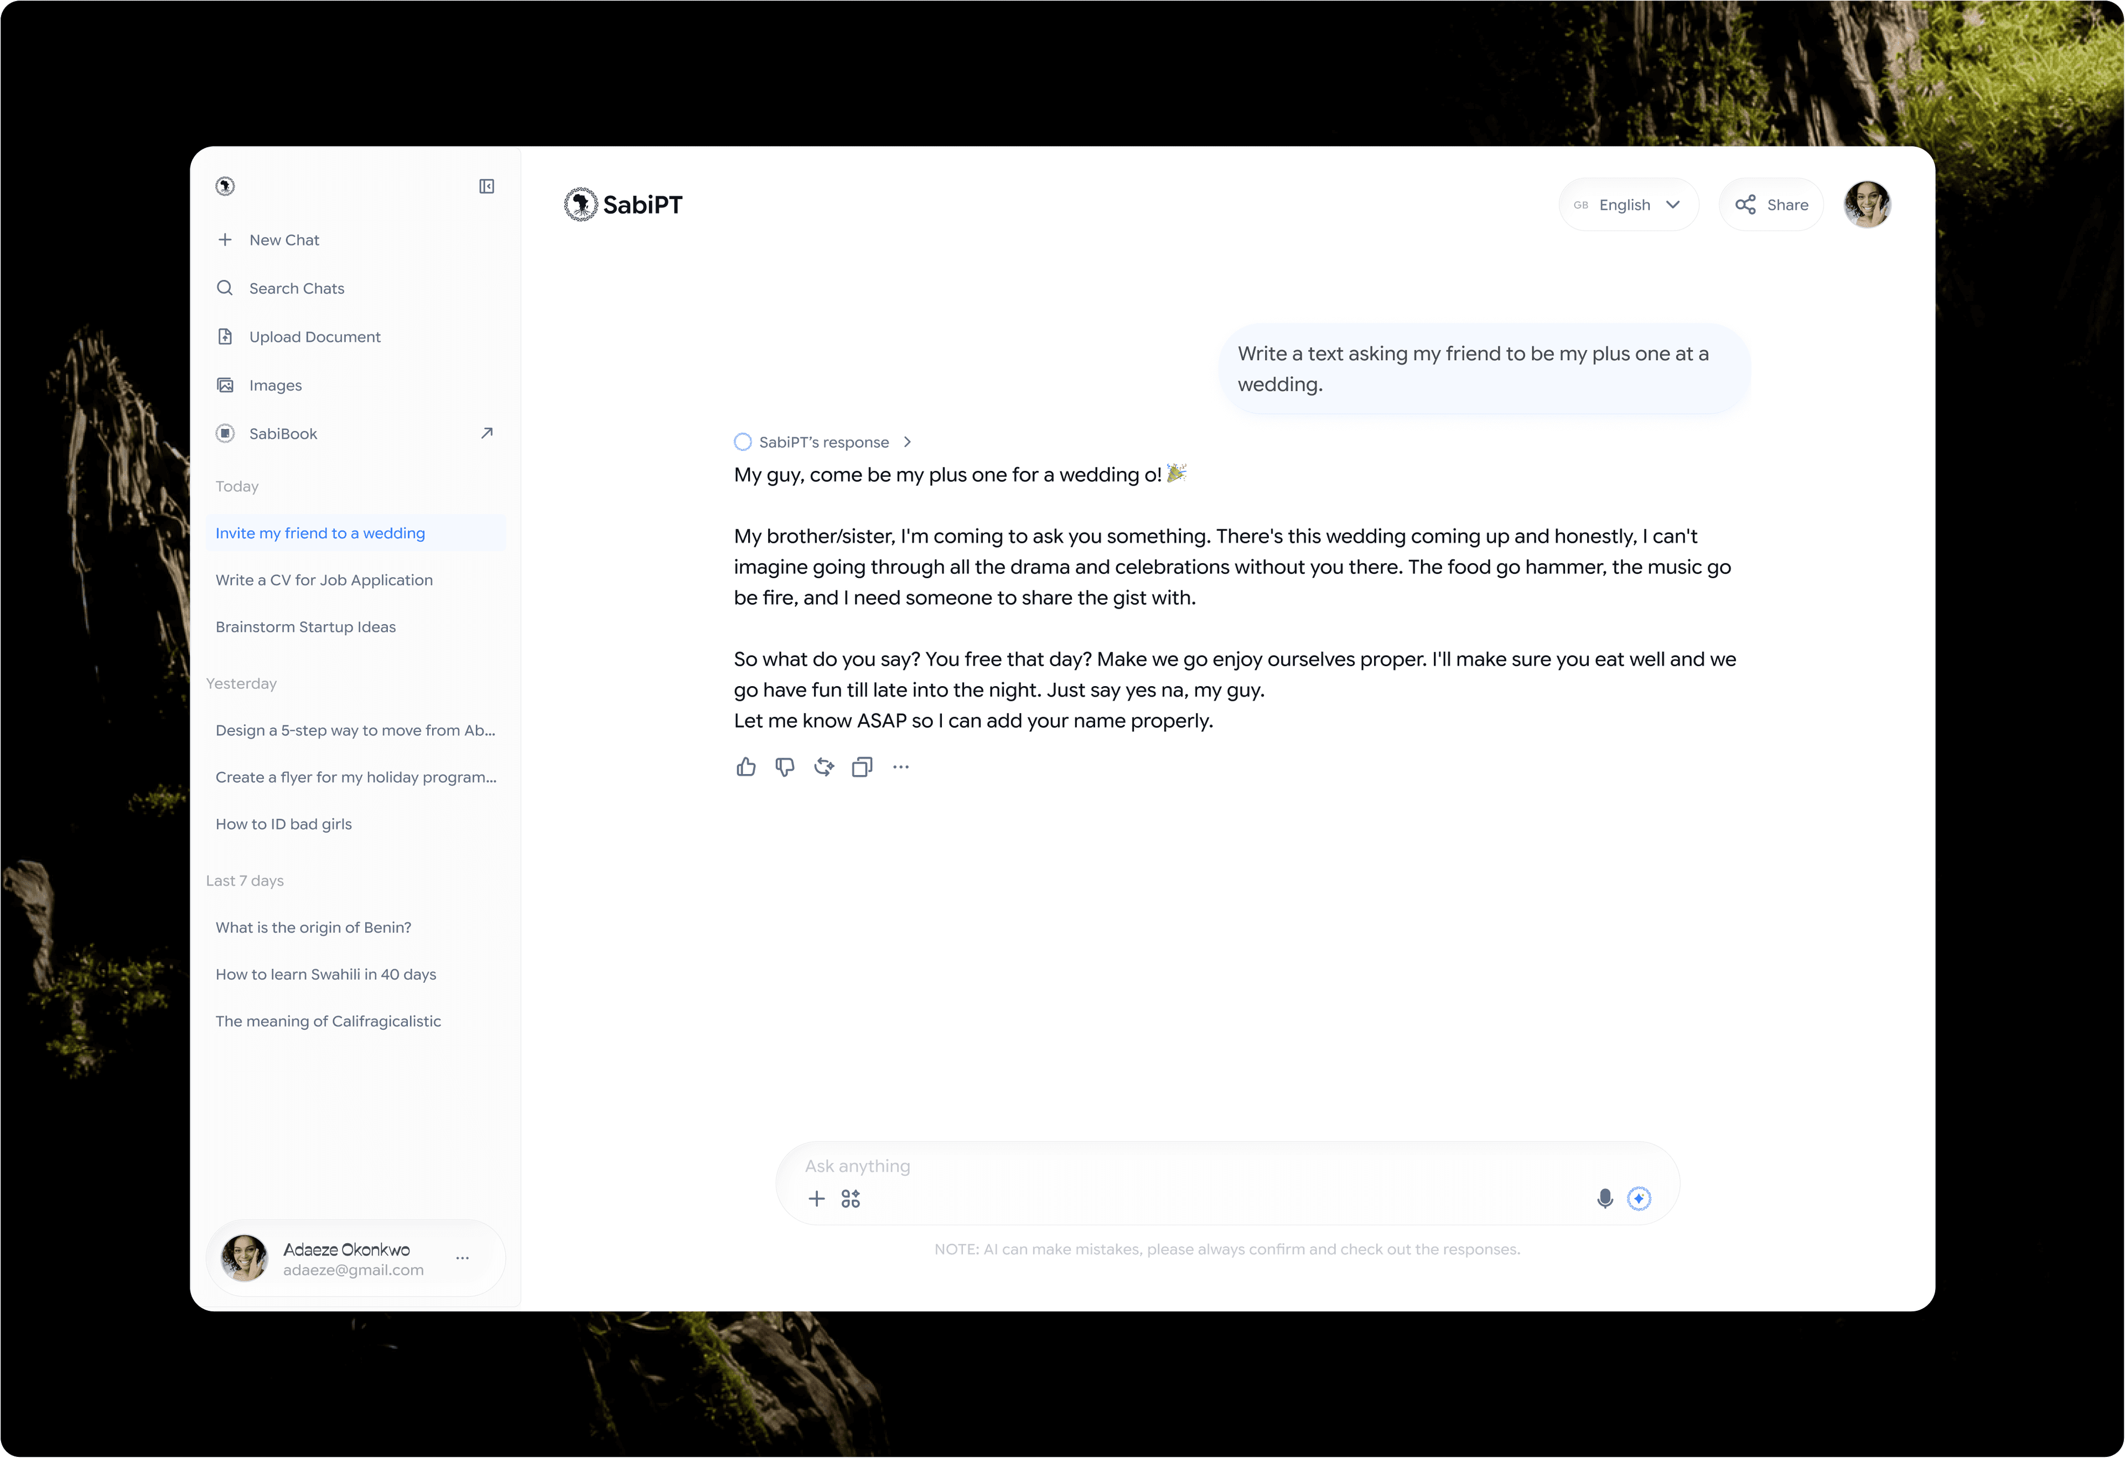Image resolution: width=2125 pixels, height=1458 pixels.
Task: Click the SabiPT logo icon in the sidebar
Action: [225, 186]
